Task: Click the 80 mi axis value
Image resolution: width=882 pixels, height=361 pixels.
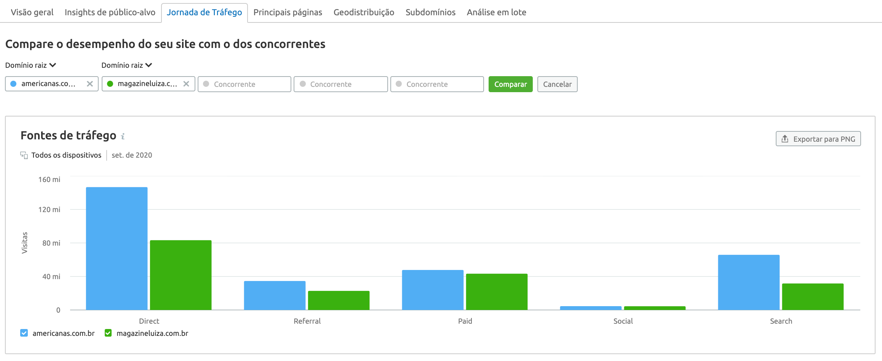Action: pos(51,243)
